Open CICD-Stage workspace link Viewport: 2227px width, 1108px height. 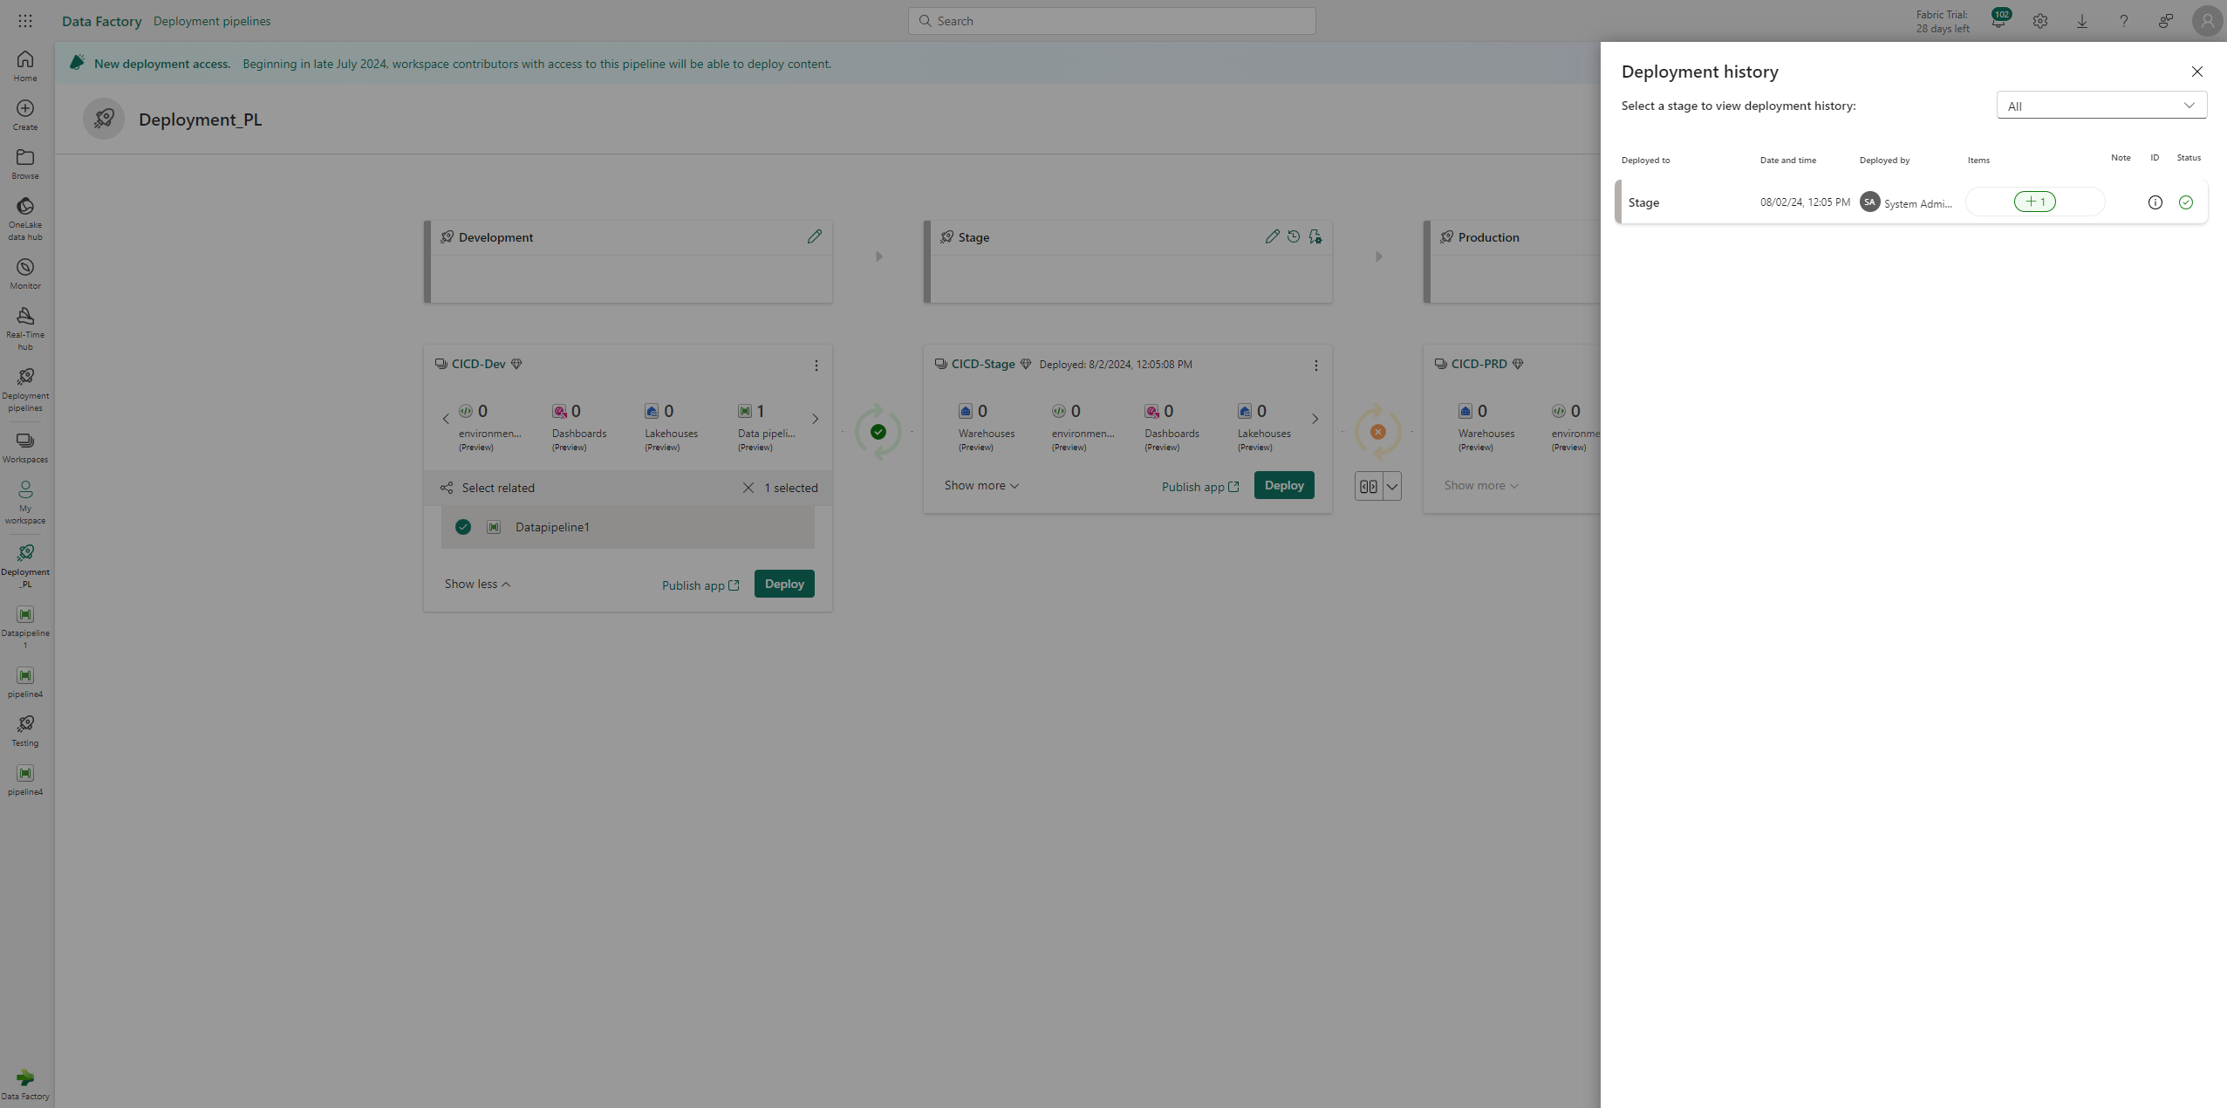coord(983,364)
